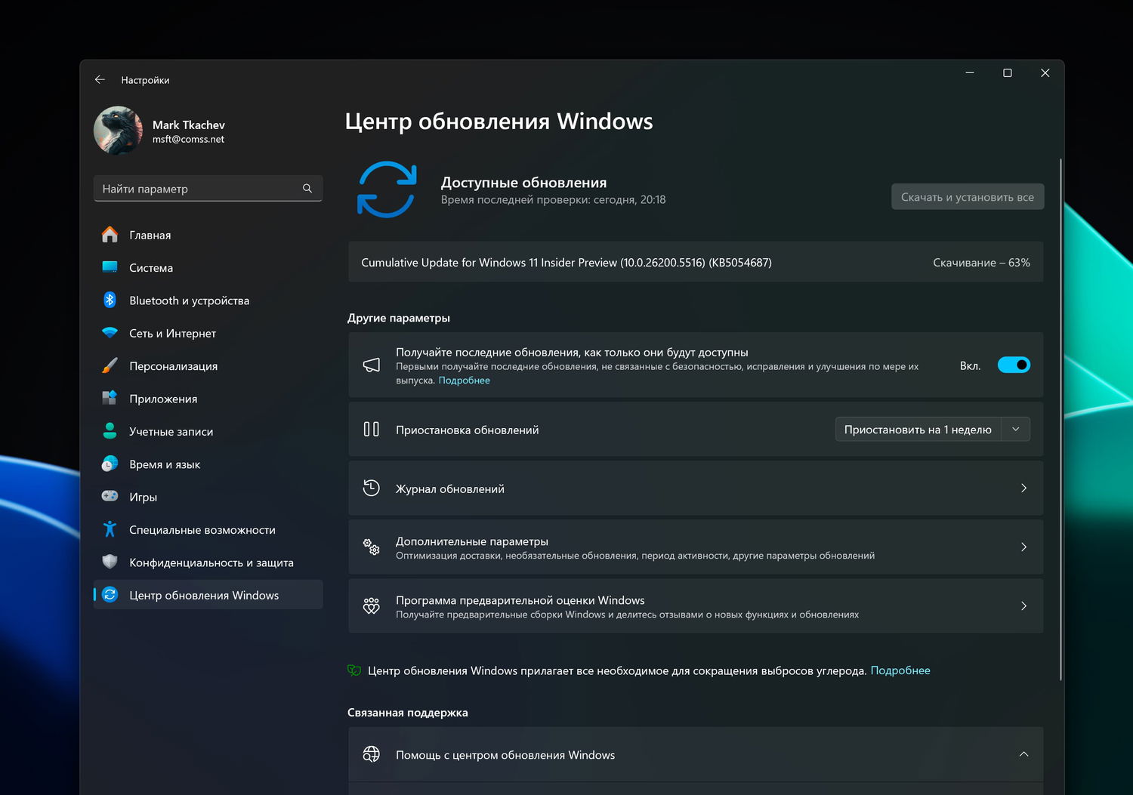The width and height of the screenshot is (1133, 795).
Task: Click the Персонализация paintbrush icon
Action: (x=110, y=366)
